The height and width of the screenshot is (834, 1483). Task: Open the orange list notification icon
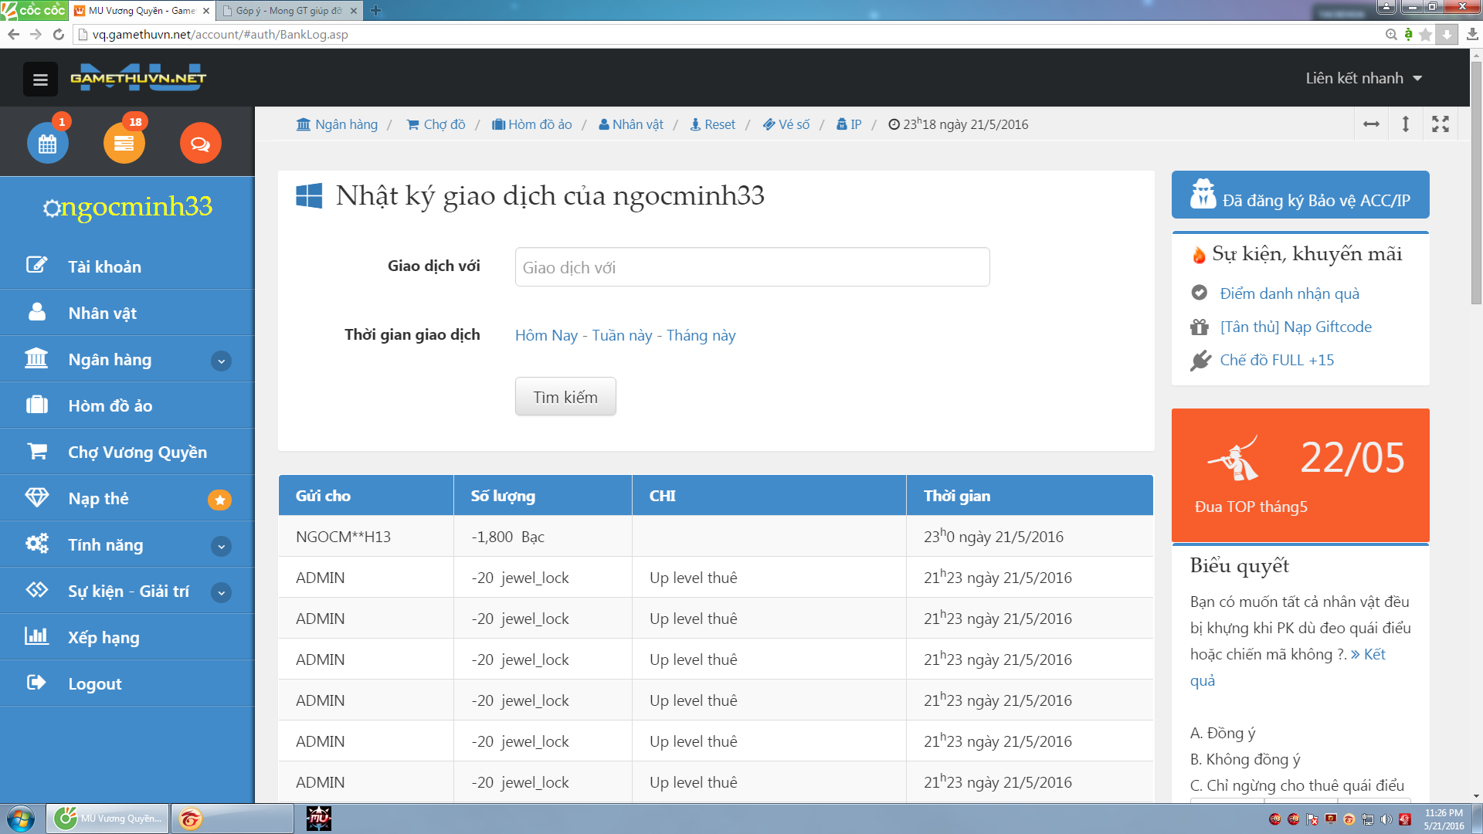pos(124,144)
